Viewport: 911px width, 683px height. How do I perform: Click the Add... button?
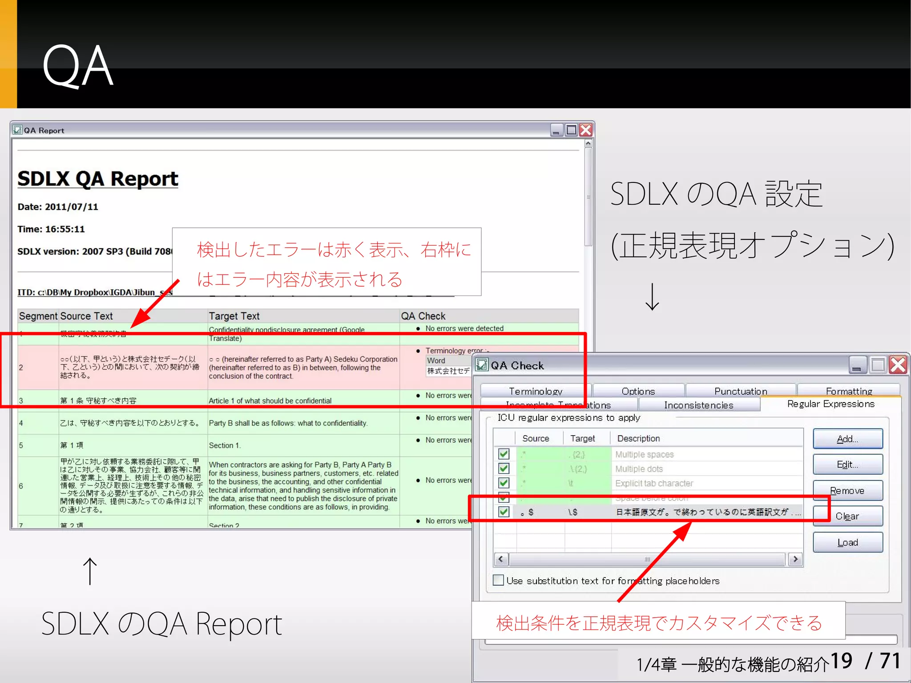click(x=848, y=439)
